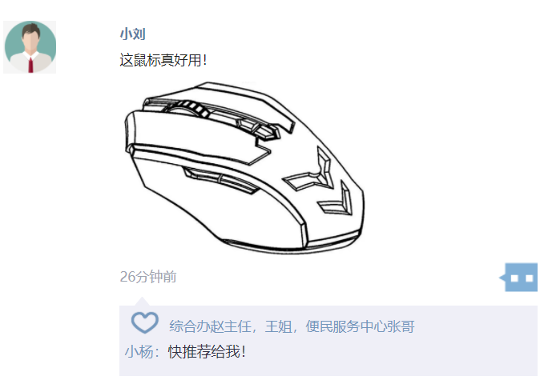Screen dimensions: 552x388
Task: View the full mouse line-drawing image
Action: click(244, 168)
